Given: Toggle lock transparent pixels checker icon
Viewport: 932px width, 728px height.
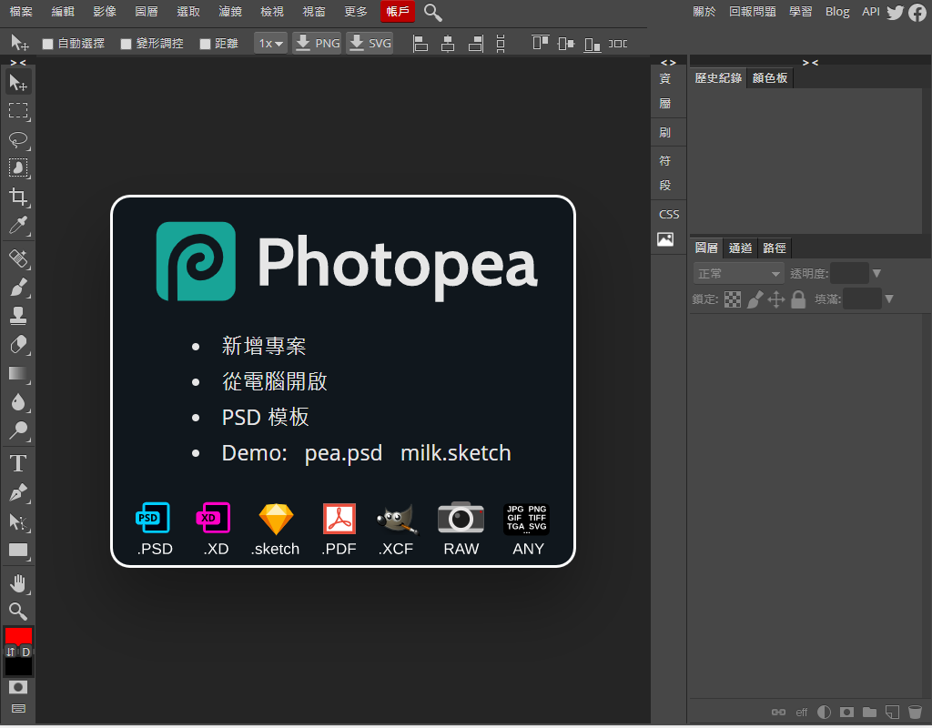Looking at the screenshot, I should click(x=733, y=299).
